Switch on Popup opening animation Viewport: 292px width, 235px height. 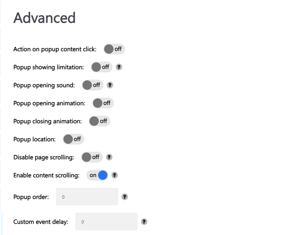tap(103, 103)
